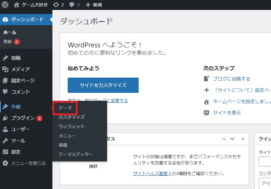Click the ゲーム大好き site name
The width and height of the screenshot is (271, 189).
coord(34,5)
